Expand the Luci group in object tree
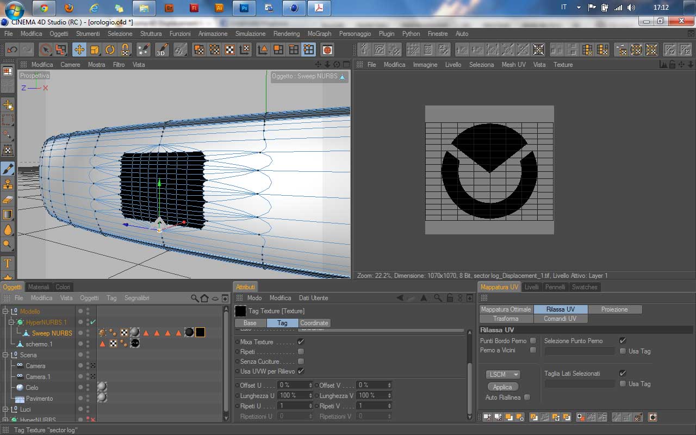 pos(6,409)
